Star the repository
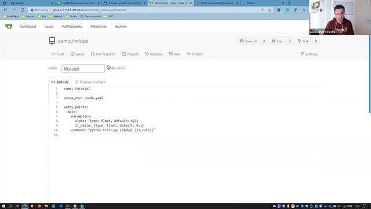Screen dimensions: 371x209 277,41
